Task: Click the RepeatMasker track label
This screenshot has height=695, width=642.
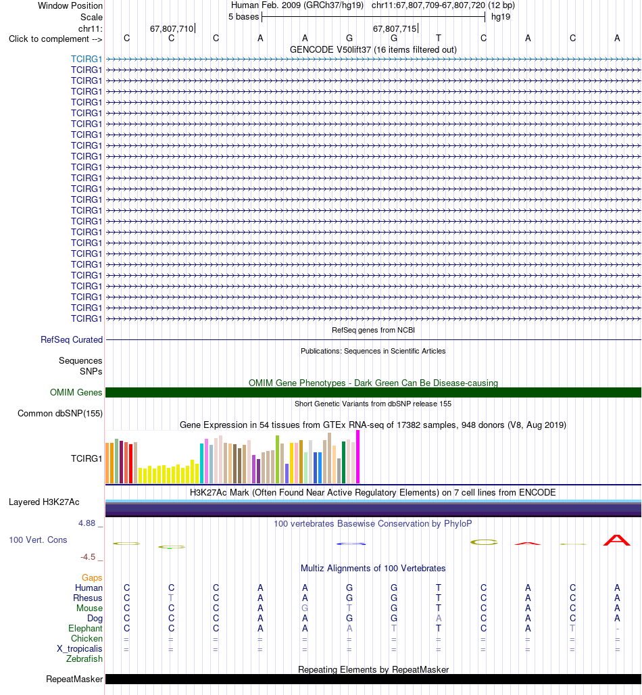Action: tap(74, 679)
